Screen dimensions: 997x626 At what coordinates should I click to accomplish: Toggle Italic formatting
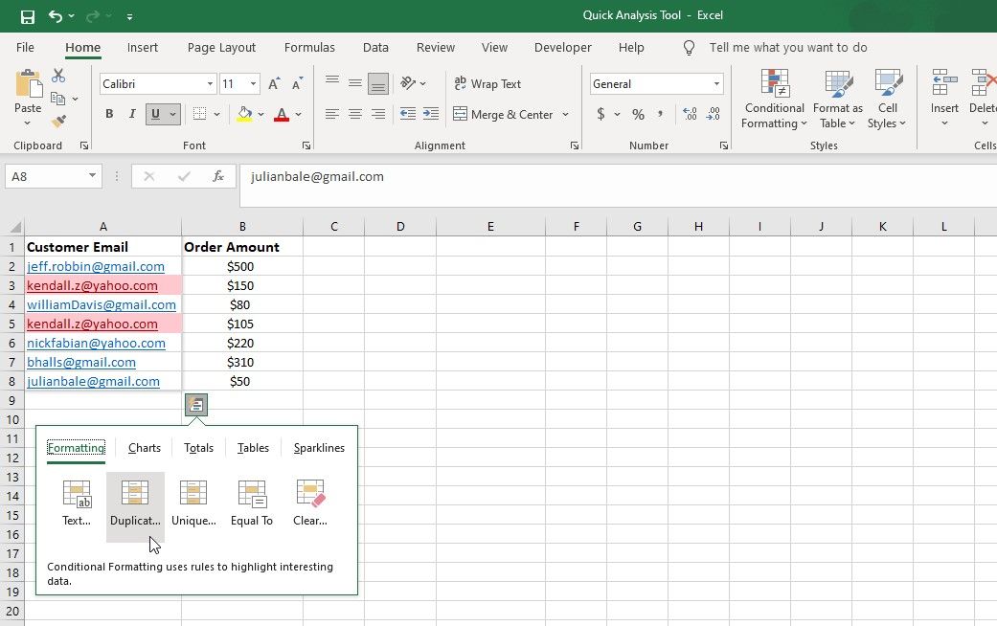(131, 115)
